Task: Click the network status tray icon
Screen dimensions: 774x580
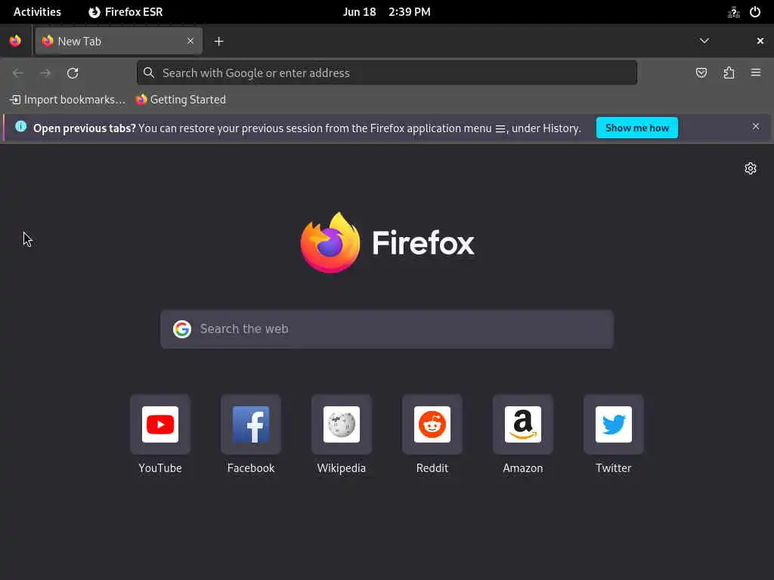Action: point(733,12)
